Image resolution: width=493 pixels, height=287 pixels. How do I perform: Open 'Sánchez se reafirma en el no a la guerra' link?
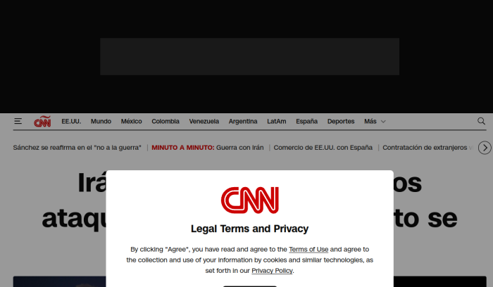click(77, 148)
